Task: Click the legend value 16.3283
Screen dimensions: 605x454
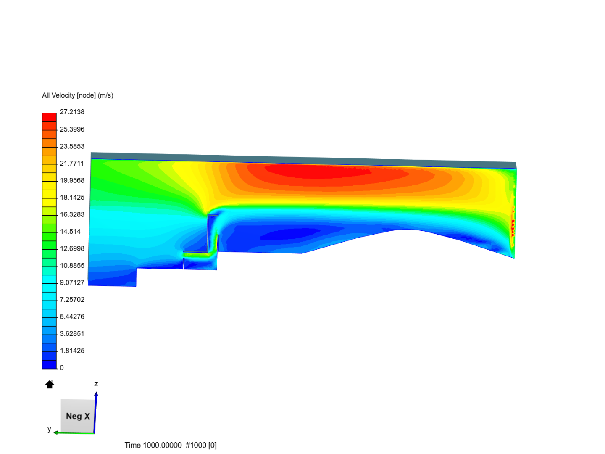Action: pyautogui.click(x=72, y=214)
